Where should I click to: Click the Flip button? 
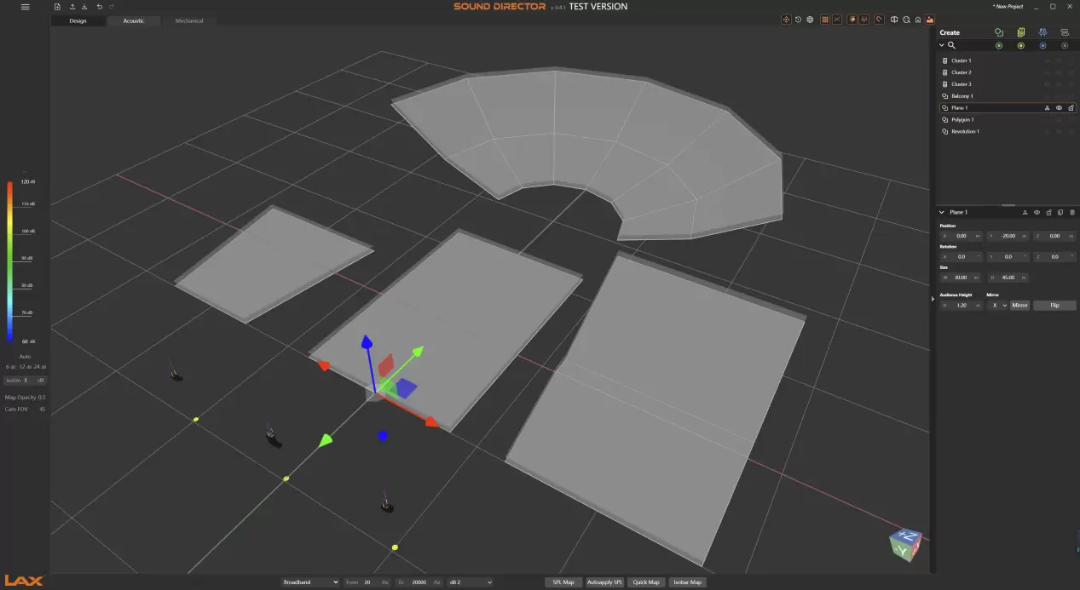pos(1054,305)
